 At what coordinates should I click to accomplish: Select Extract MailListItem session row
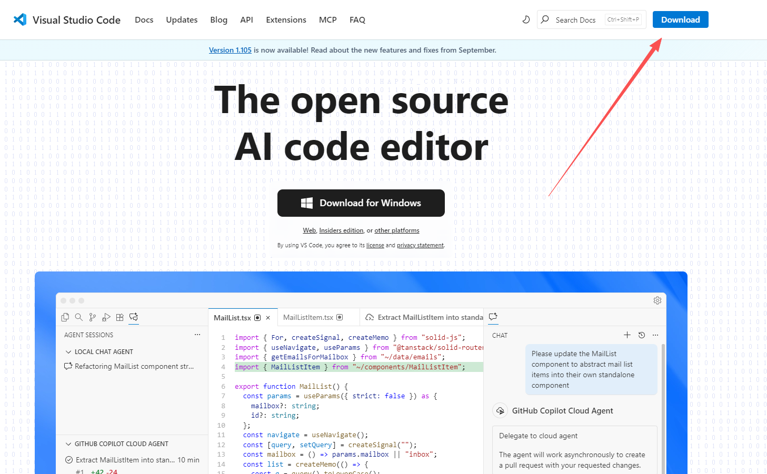tap(132, 460)
